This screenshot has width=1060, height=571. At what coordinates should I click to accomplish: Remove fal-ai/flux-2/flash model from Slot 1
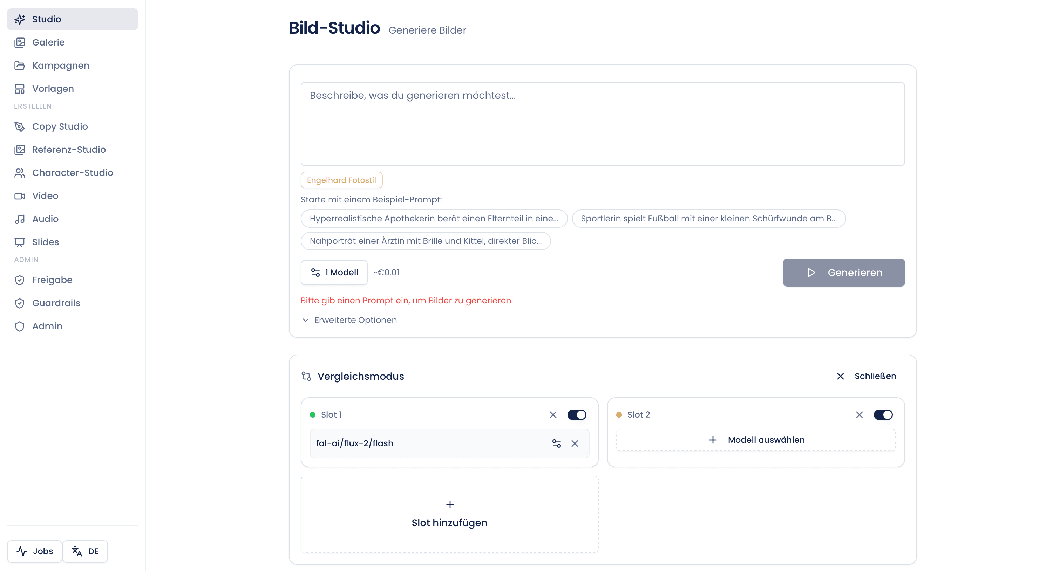575,443
